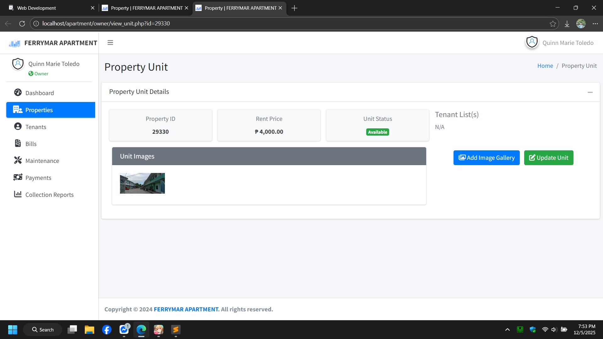Click the FERRYMAR APARTMENT footer link
Image resolution: width=603 pixels, height=339 pixels.
pos(186,309)
